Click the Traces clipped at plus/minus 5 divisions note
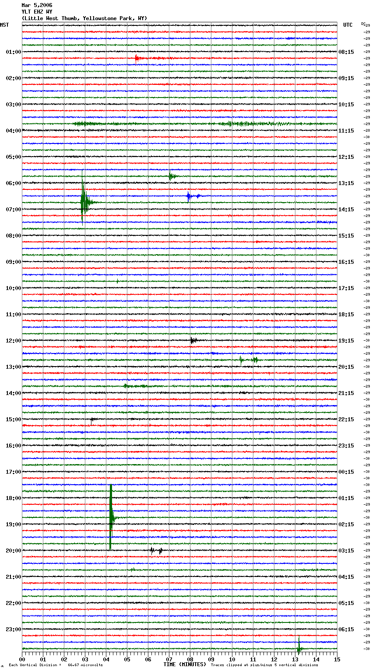The height and width of the screenshot is (671, 372). (264, 665)
